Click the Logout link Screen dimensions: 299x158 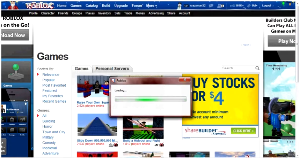pos(267,6)
